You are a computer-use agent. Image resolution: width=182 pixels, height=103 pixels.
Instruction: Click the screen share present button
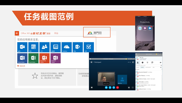(114, 88)
